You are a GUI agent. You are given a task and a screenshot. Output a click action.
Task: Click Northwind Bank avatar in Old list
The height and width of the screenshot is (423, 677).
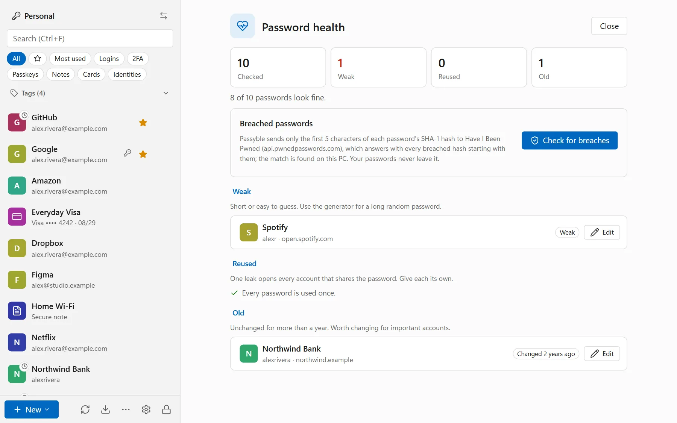tap(249, 354)
